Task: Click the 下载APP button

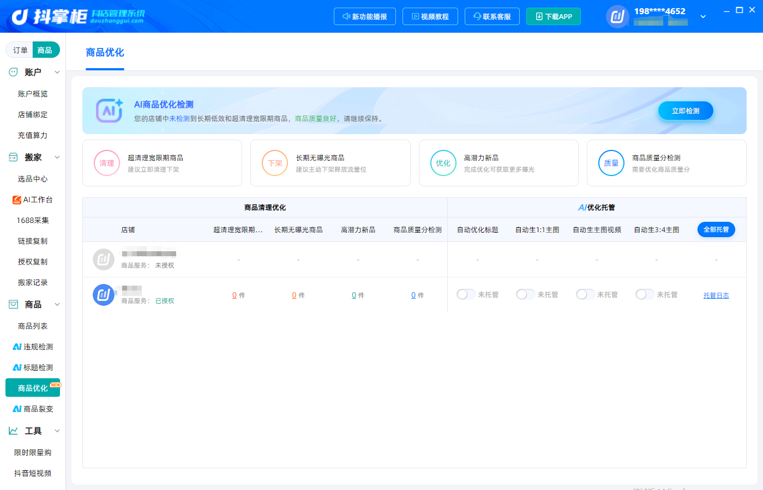Action: [554, 16]
